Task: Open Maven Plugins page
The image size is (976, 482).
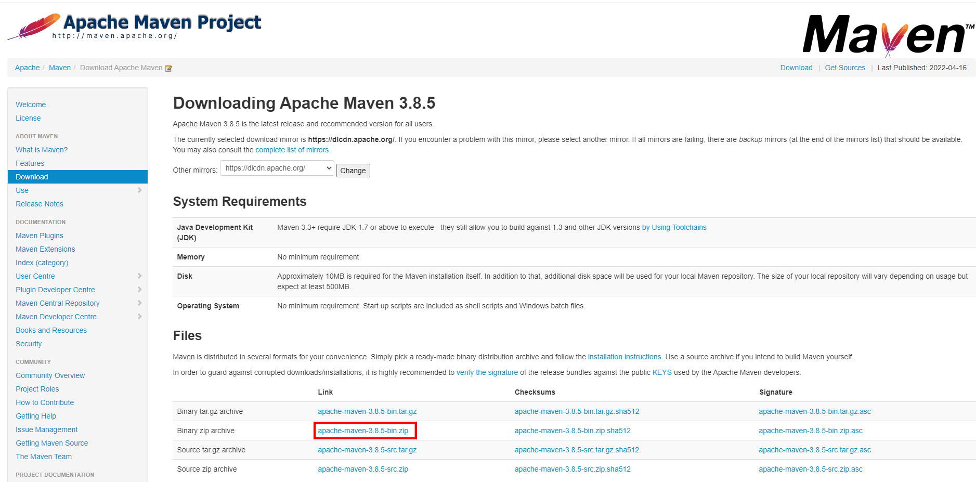Action: click(40, 236)
